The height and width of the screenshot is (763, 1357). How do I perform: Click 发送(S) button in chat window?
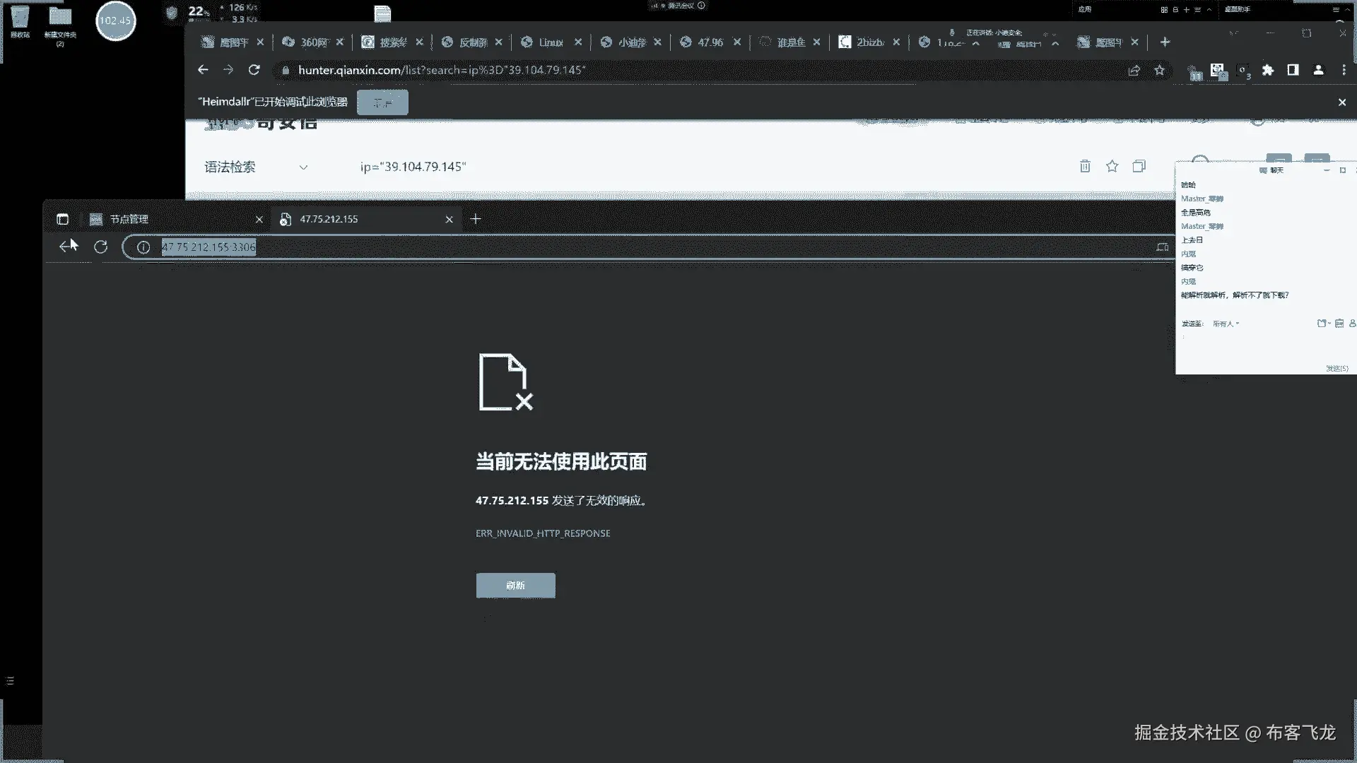click(1336, 368)
